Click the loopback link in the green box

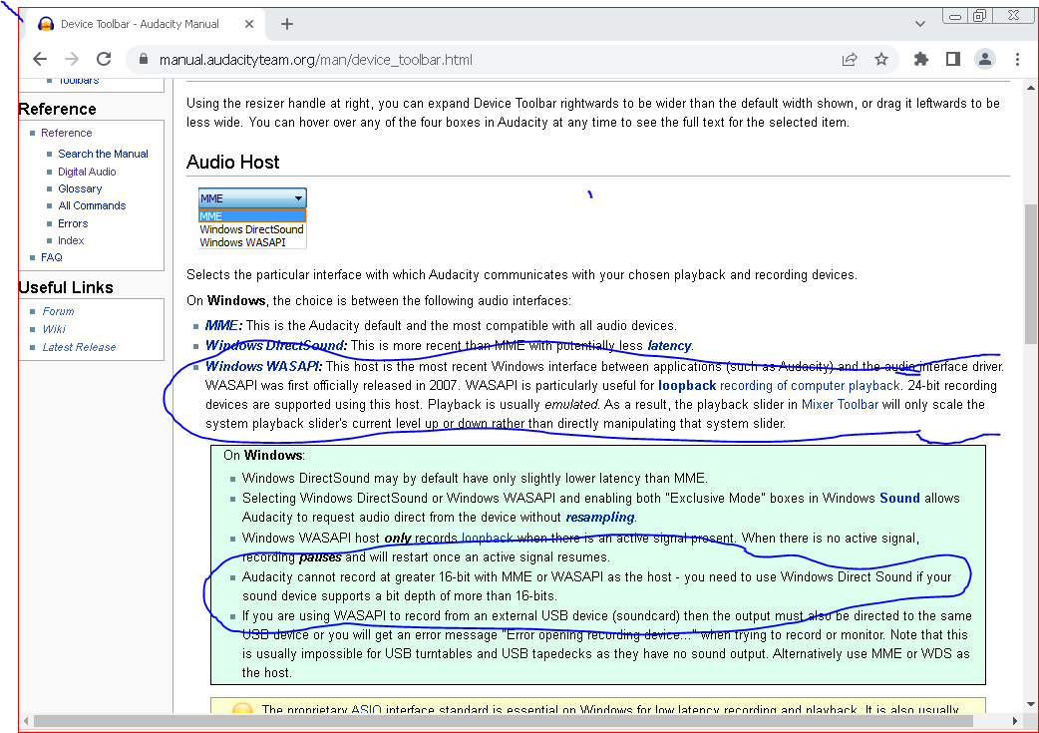[487, 539]
